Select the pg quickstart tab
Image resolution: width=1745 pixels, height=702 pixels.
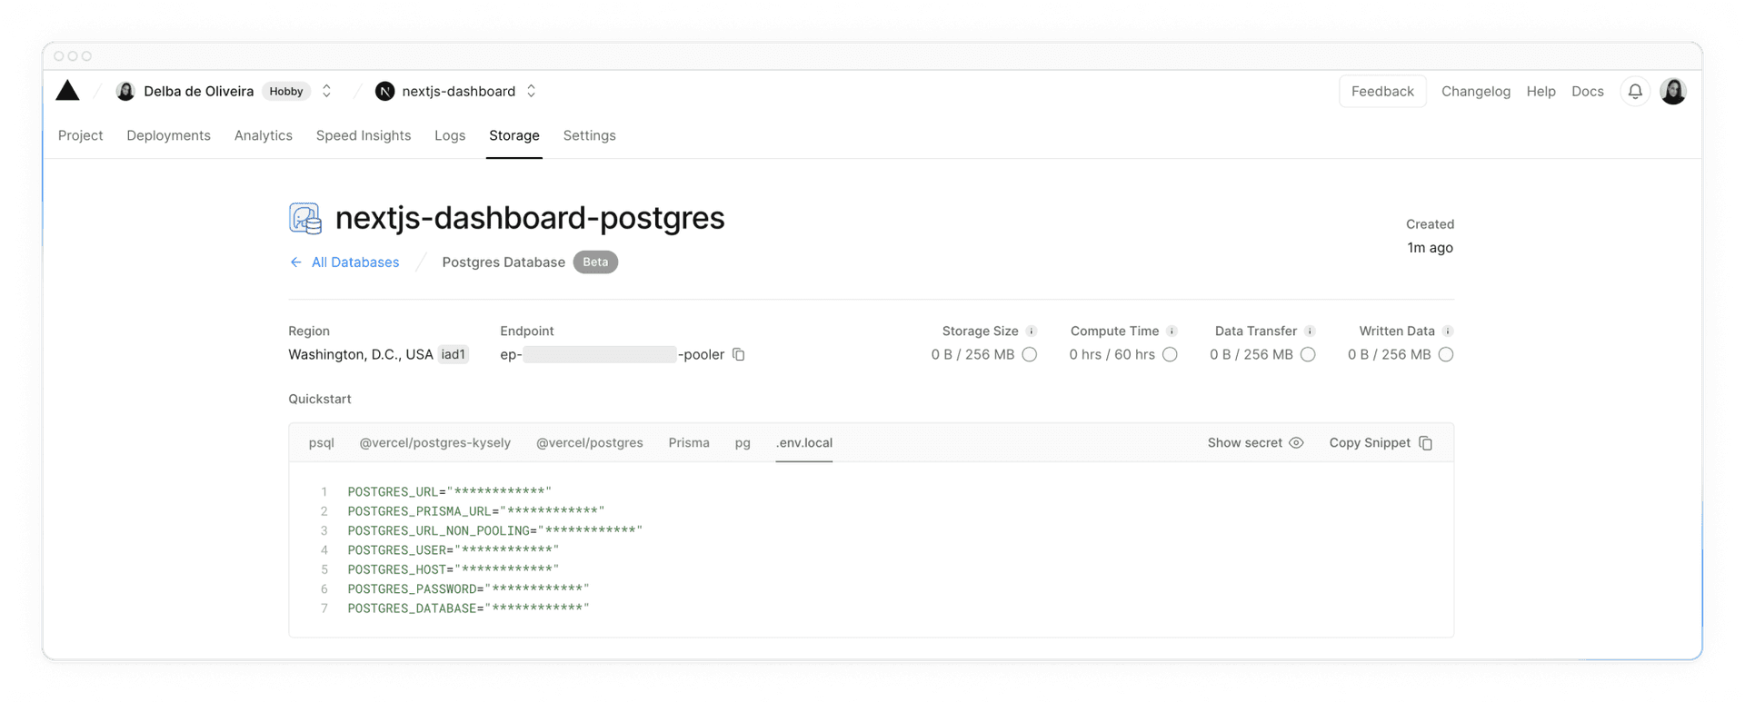tap(743, 442)
